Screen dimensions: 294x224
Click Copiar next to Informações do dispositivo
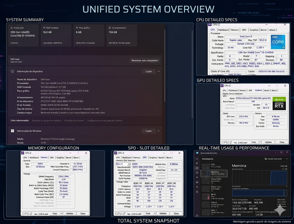(148, 71)
